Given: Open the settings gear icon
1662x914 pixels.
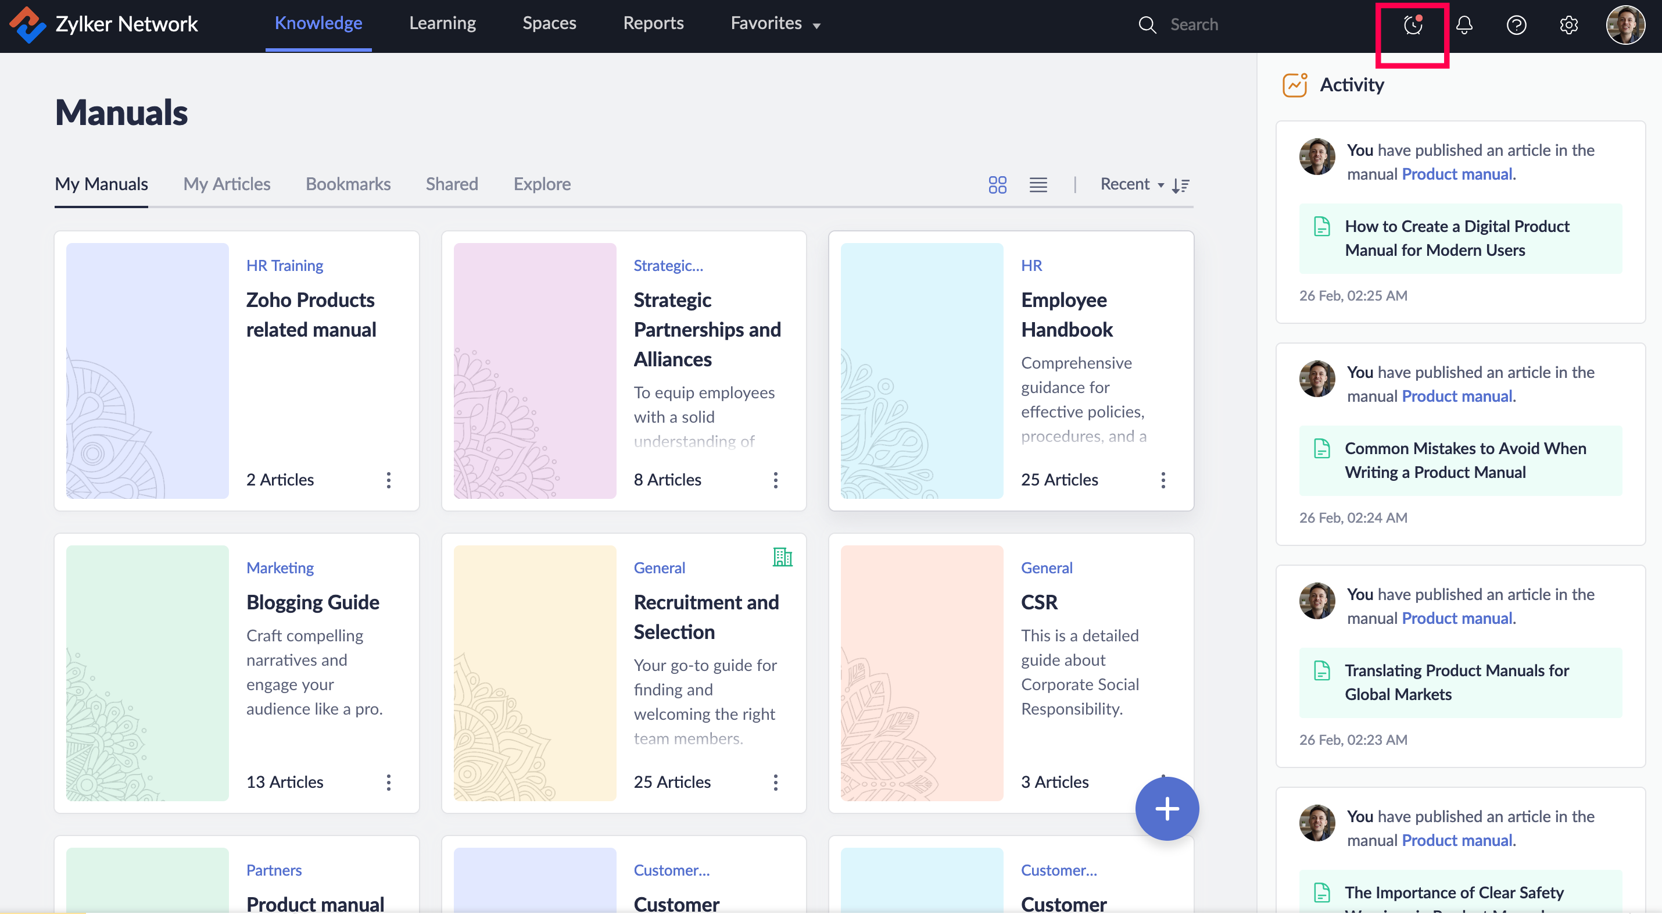Looking at the screenshot, I should pyautogui.click(x=1568, y=25).
